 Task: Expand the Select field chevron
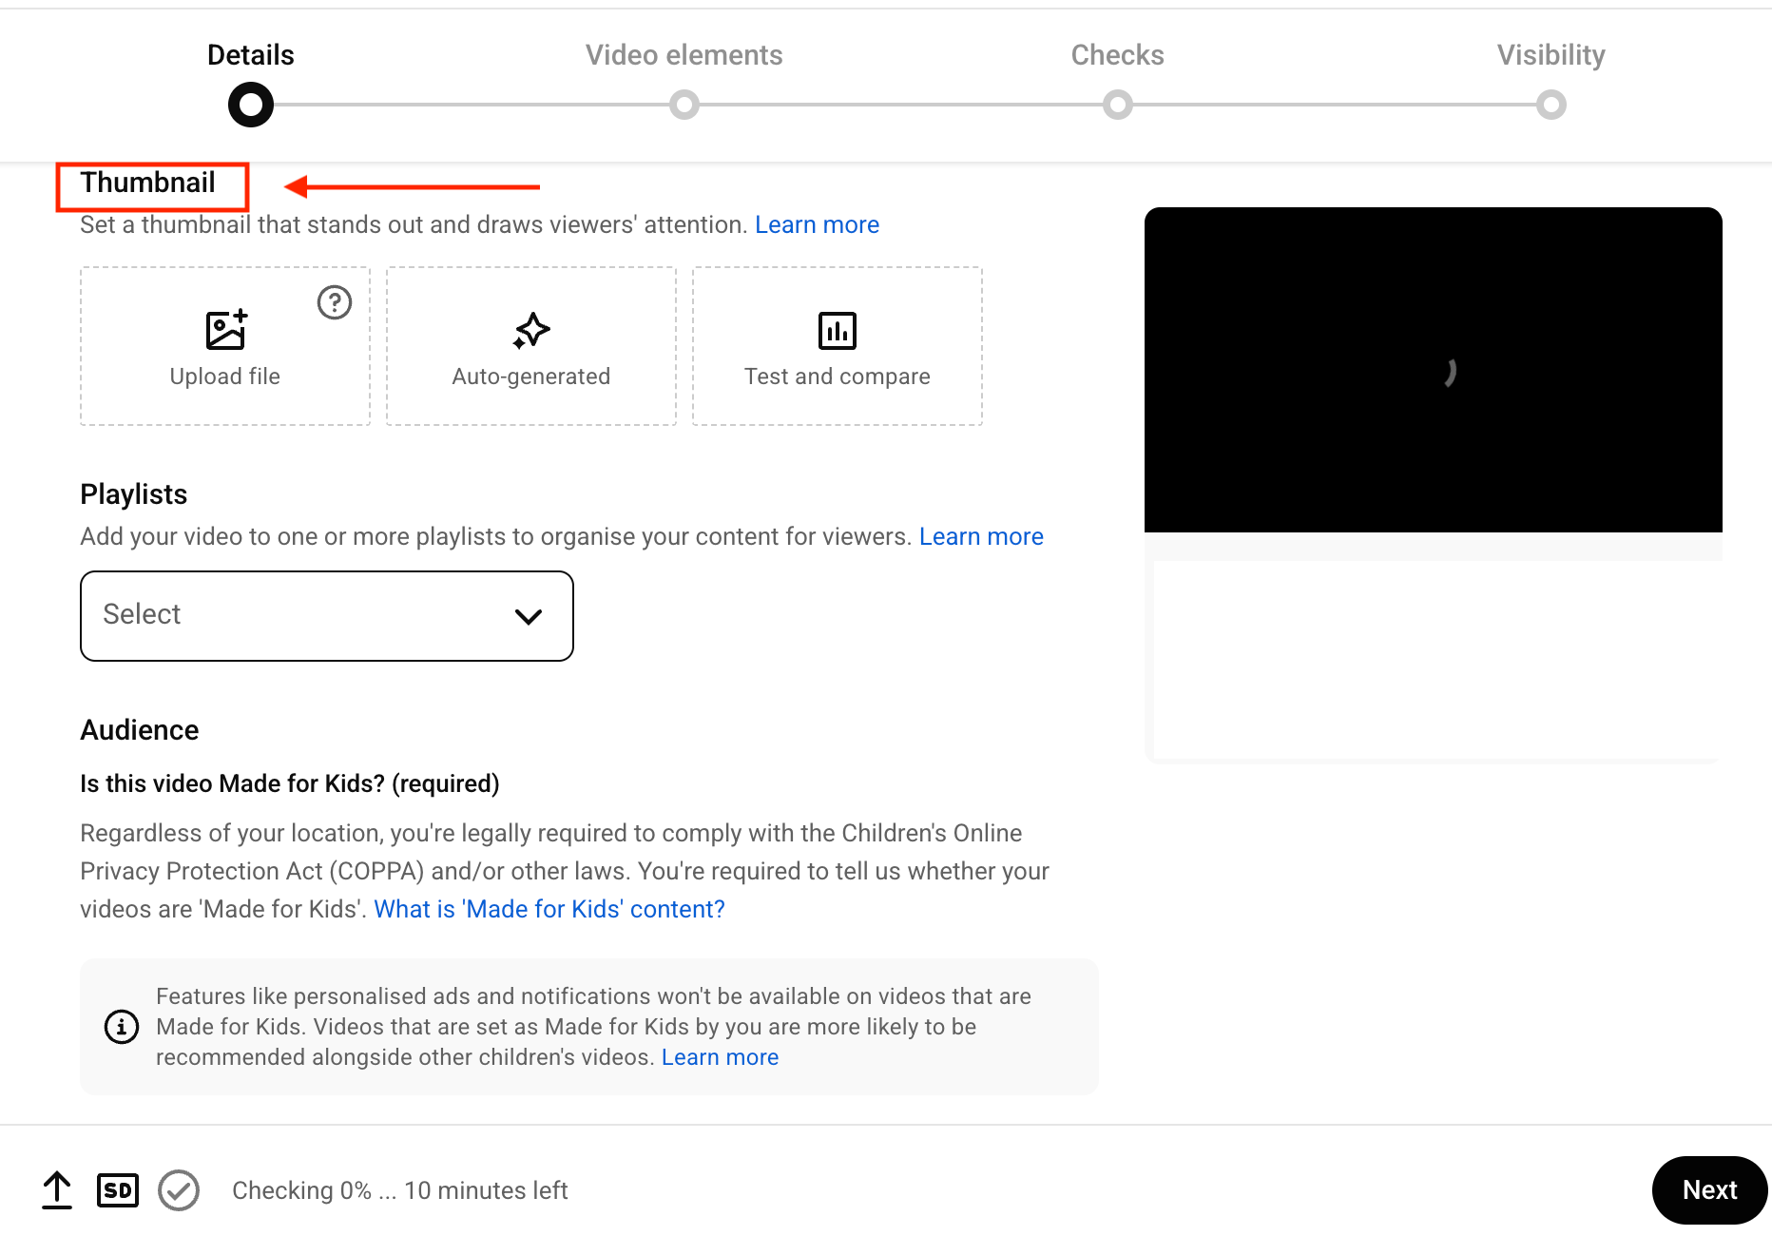[x=529, y=615]
